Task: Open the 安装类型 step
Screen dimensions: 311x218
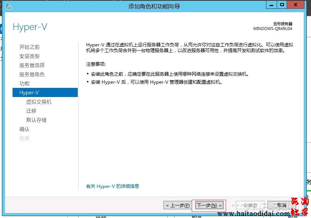Action: pos(30,56)
